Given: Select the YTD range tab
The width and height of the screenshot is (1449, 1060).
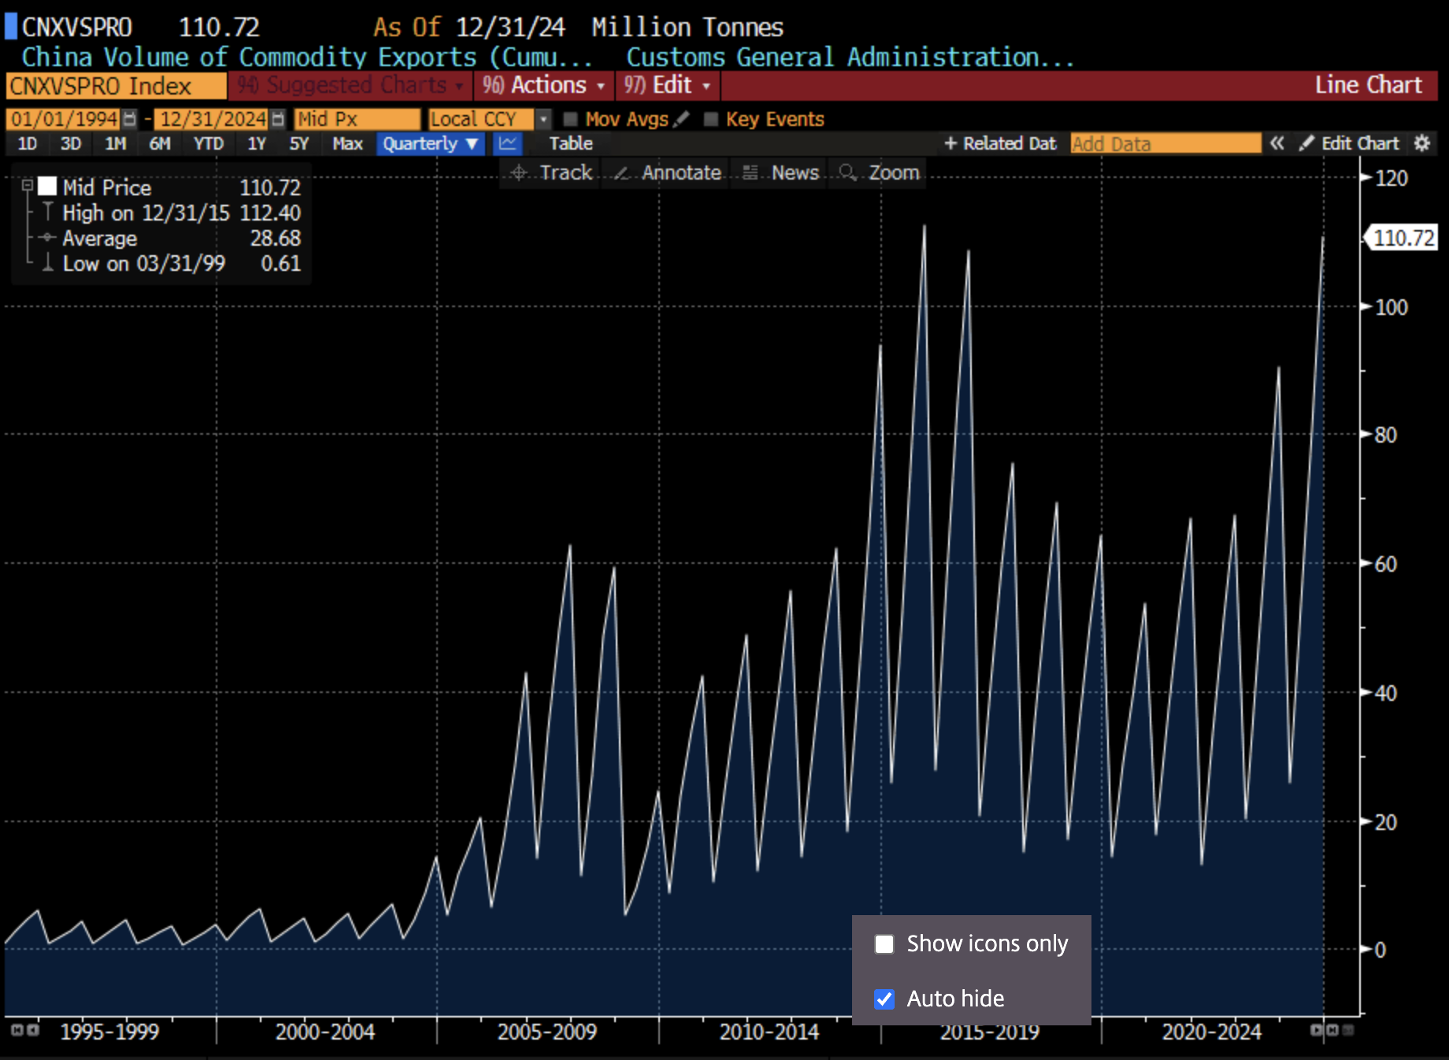Looking at the screenshot, I should 209,143.
